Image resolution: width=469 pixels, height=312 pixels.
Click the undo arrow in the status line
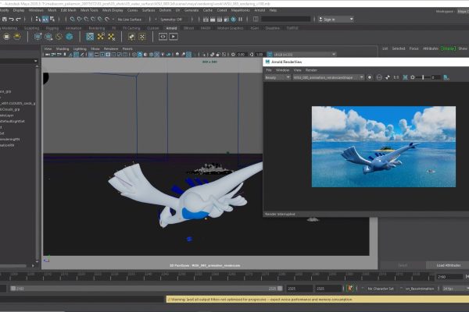[x=12, y=19]
